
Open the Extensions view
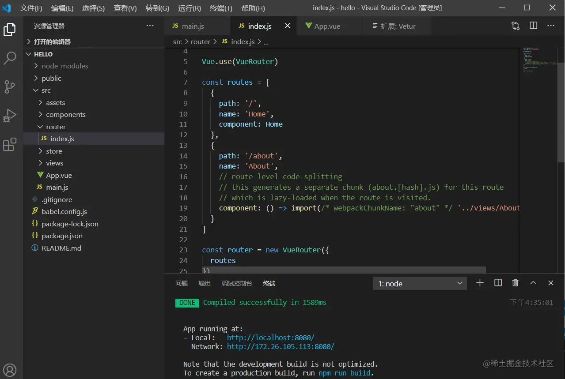(x=10, y=144)
